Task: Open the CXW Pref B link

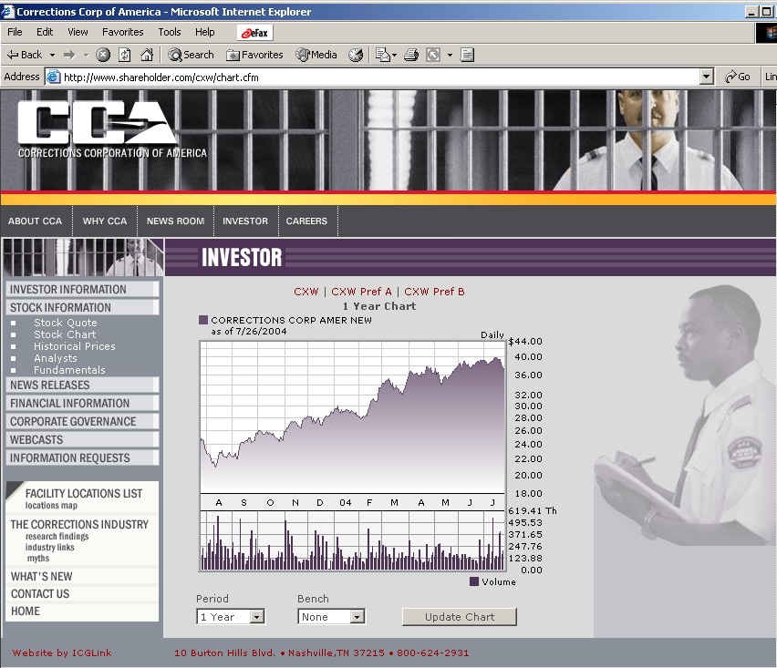Action: click(435, 292)
